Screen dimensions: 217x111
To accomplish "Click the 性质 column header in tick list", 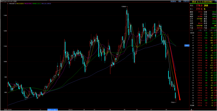I will [215, 30].
